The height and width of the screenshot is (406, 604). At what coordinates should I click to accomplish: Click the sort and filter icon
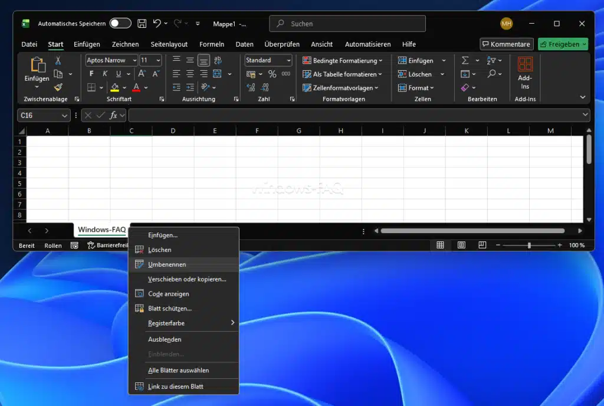tap(491, 60)
